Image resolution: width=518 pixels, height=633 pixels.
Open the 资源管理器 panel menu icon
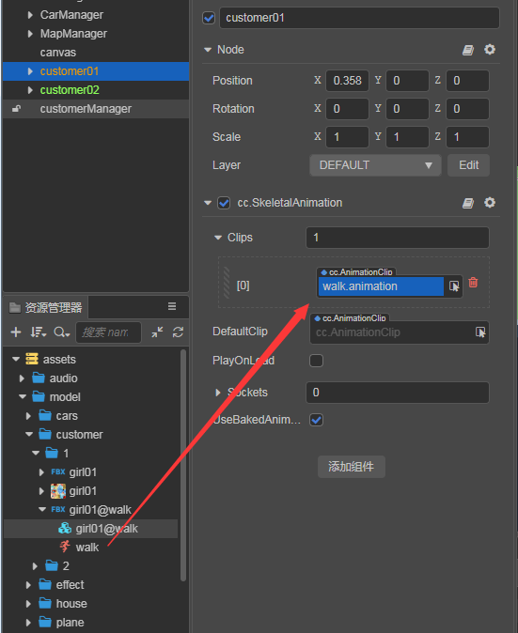172,307
